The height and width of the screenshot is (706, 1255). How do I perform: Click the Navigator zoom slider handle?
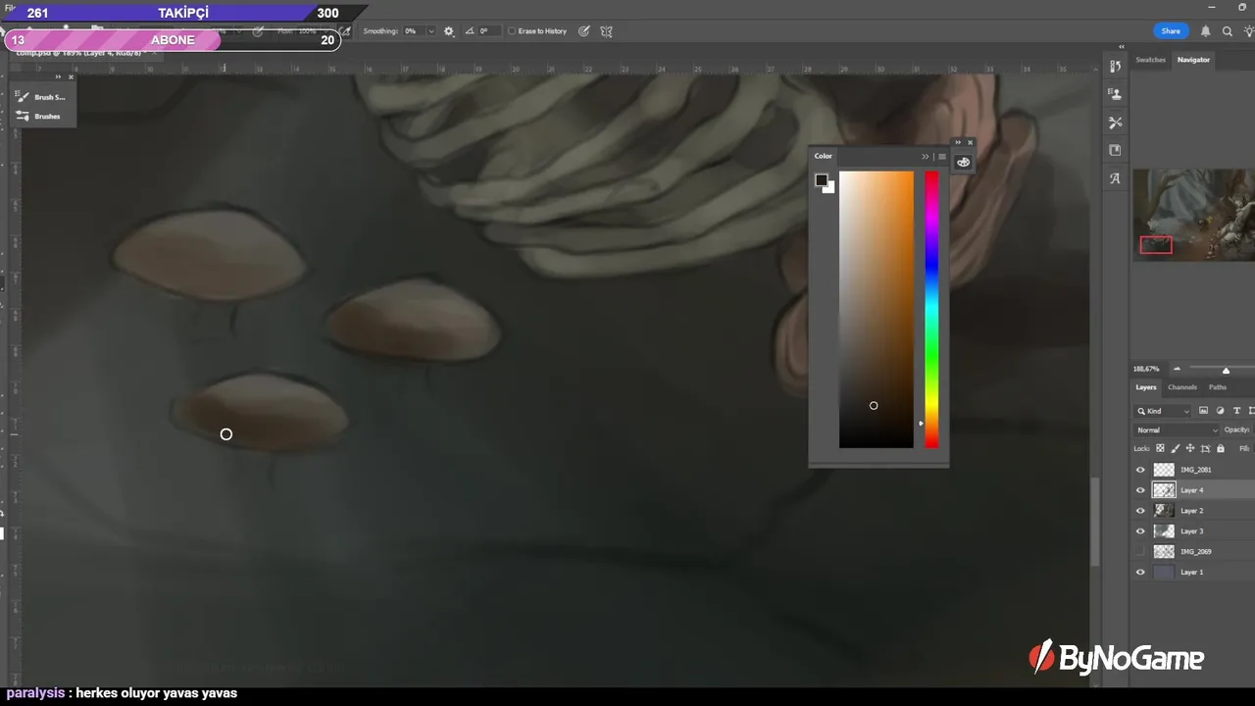(1226, 371)
